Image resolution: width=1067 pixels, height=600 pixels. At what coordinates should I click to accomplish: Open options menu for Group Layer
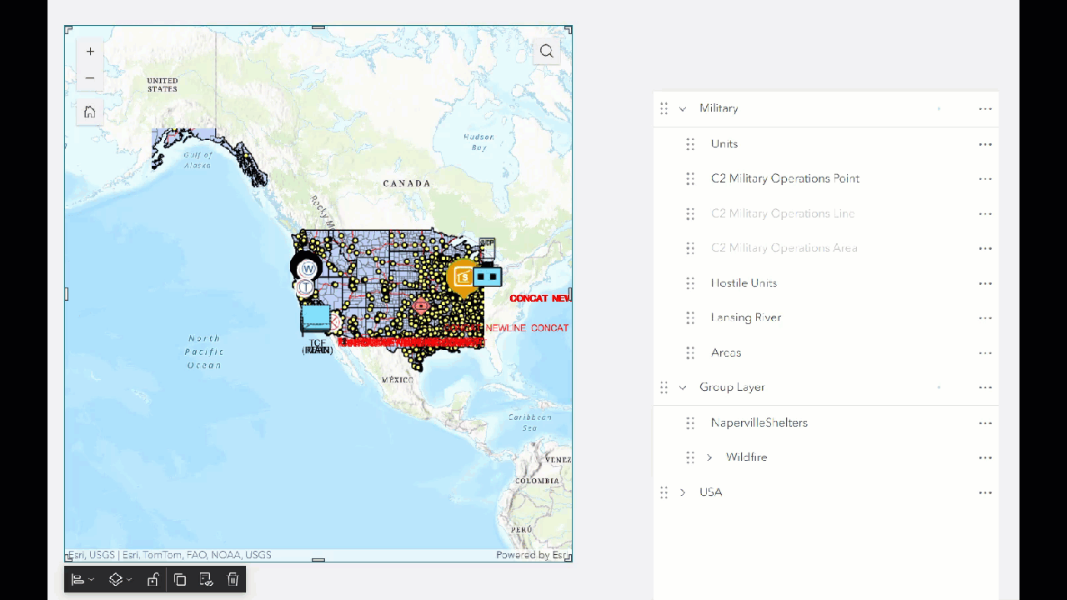(x=985, y=387)
